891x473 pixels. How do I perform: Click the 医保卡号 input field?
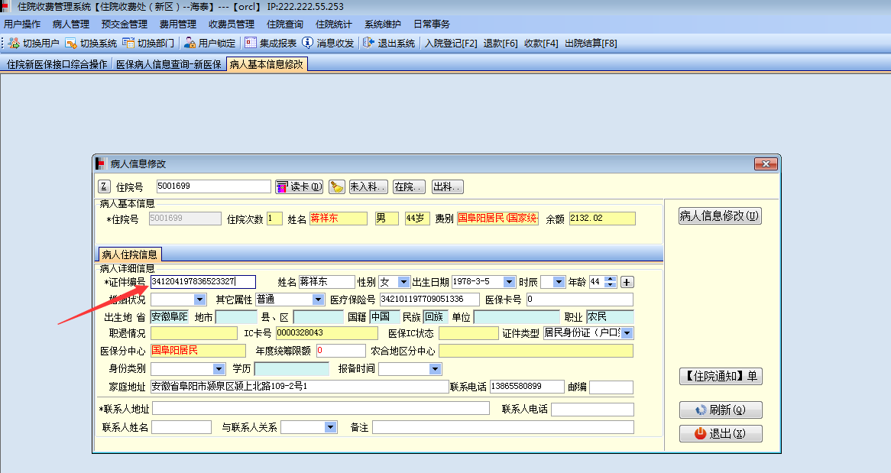579,300
